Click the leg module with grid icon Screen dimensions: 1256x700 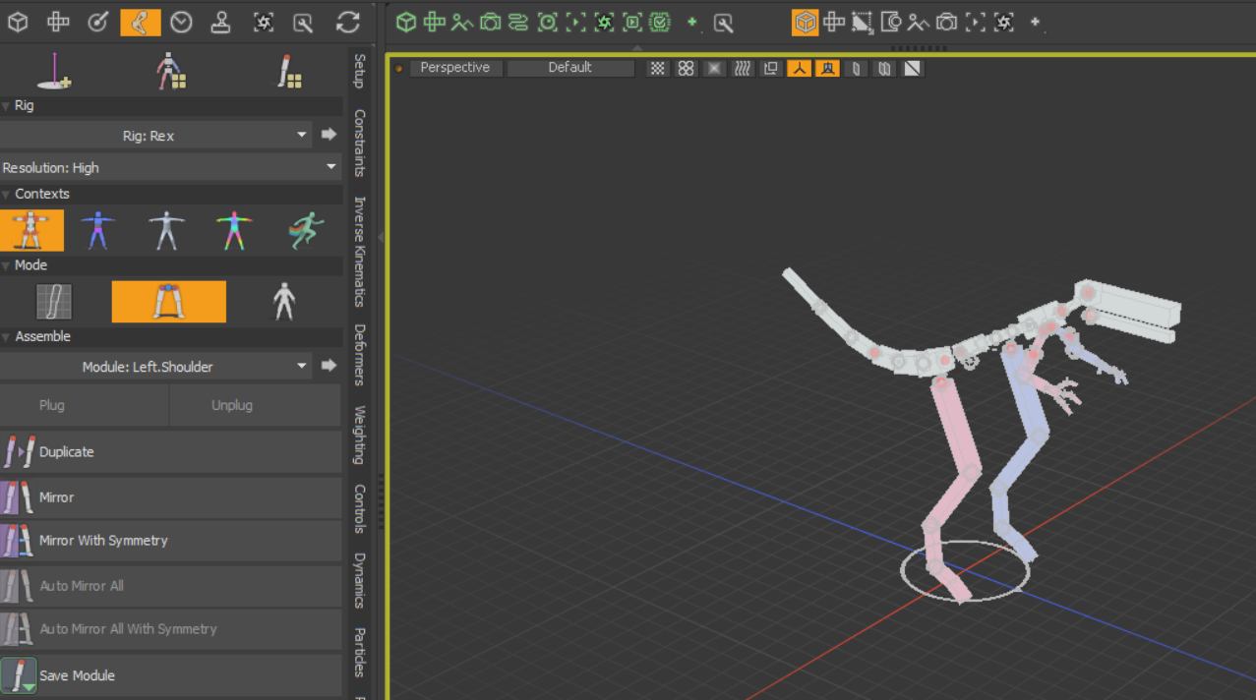pyautogui.click(x=288, y=72)
